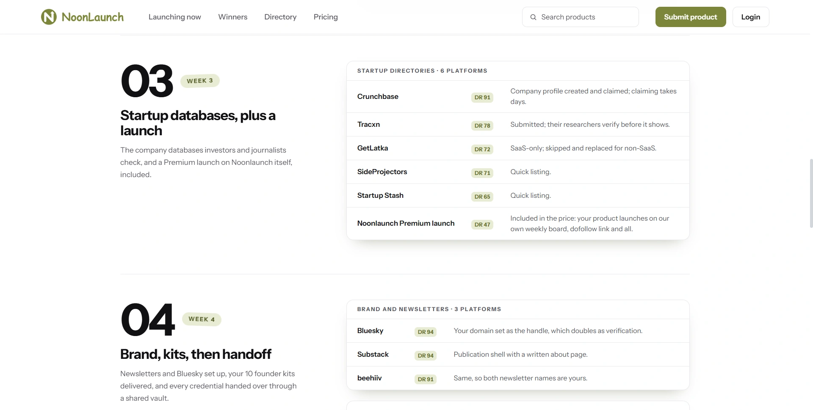The height and width of the screenshot is (410, 813).
Task: Click the DR 91 badge beside beehiiv
Action: [x=426, y=379]
